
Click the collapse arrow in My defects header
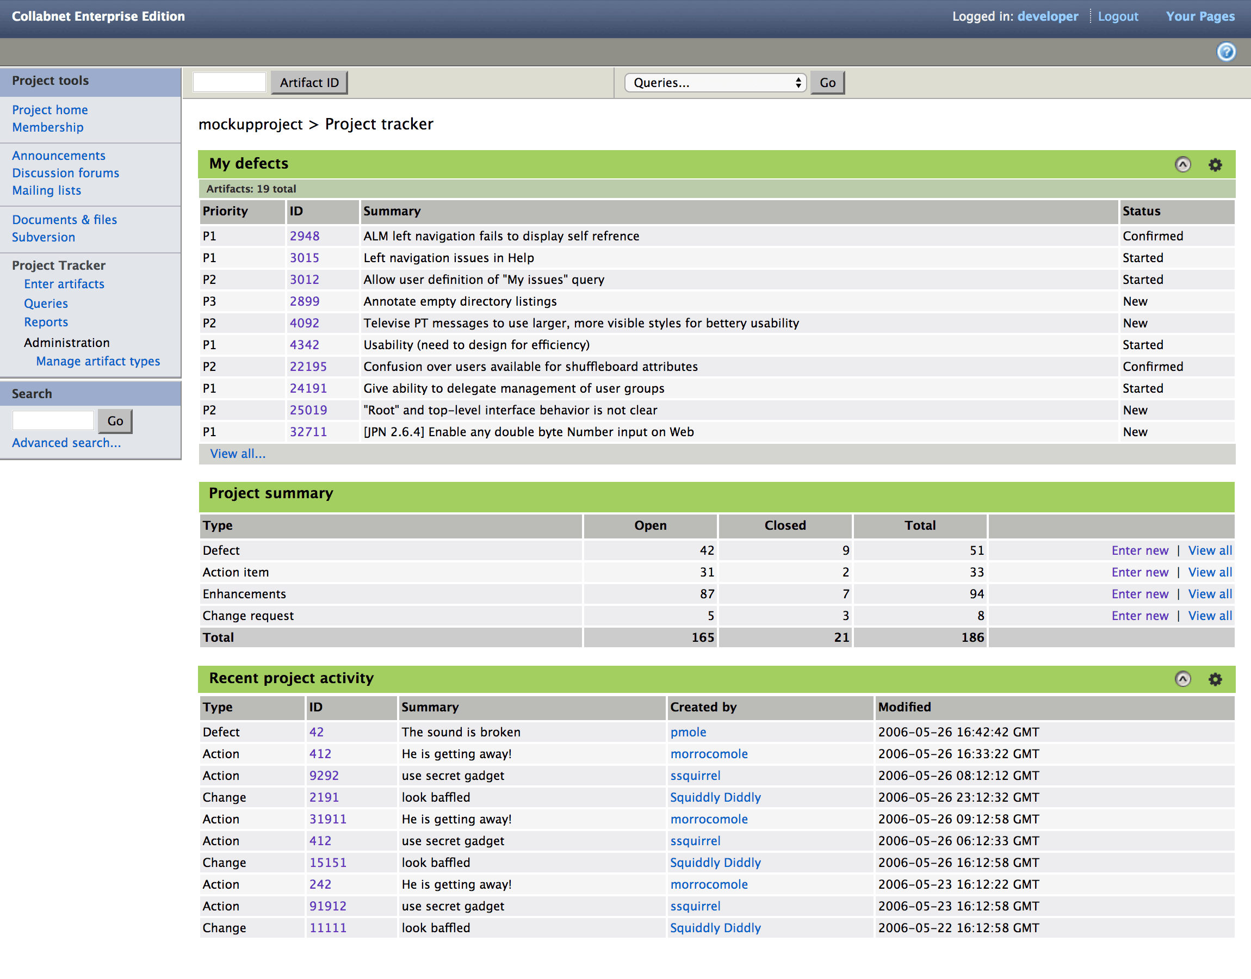point(1182,164)
